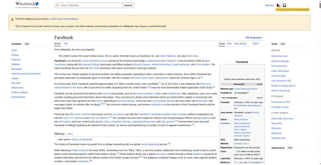Open the Edit tab

(229, 44)
